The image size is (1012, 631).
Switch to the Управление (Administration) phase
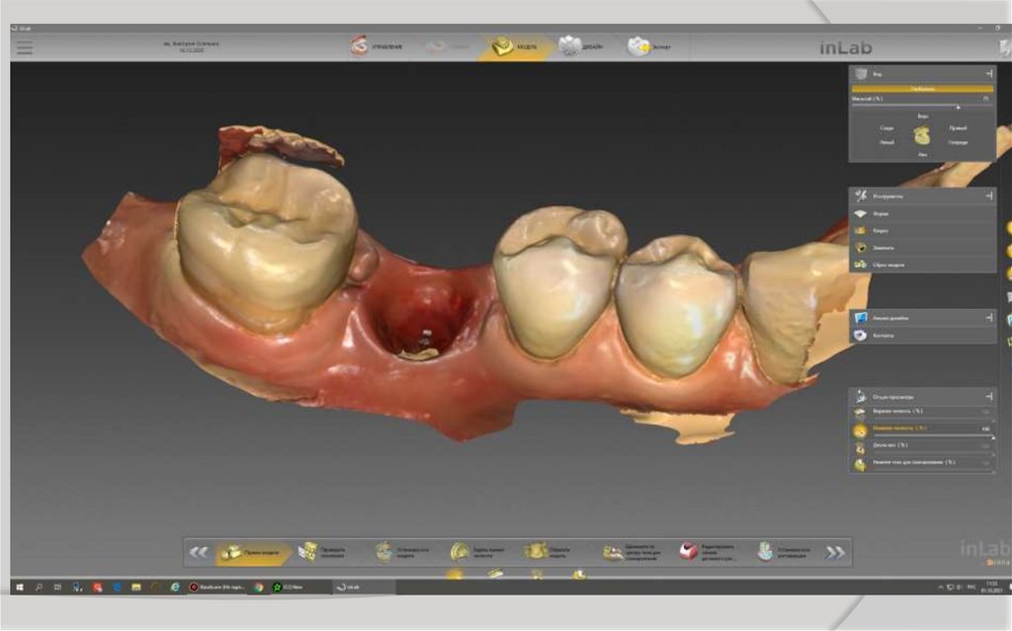(x=377, y=46)
